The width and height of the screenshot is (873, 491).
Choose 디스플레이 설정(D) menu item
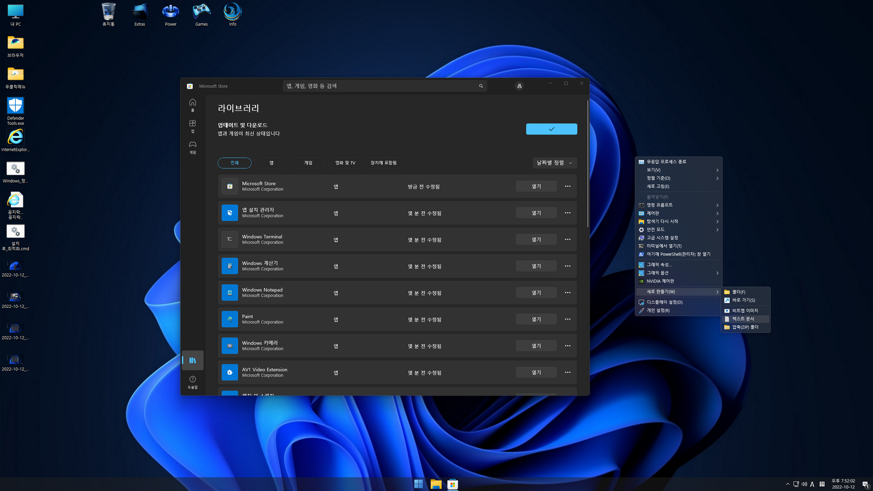click(x=679, y=302)
